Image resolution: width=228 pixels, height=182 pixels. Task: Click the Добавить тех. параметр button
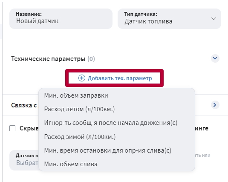click(x=115, y=78)
